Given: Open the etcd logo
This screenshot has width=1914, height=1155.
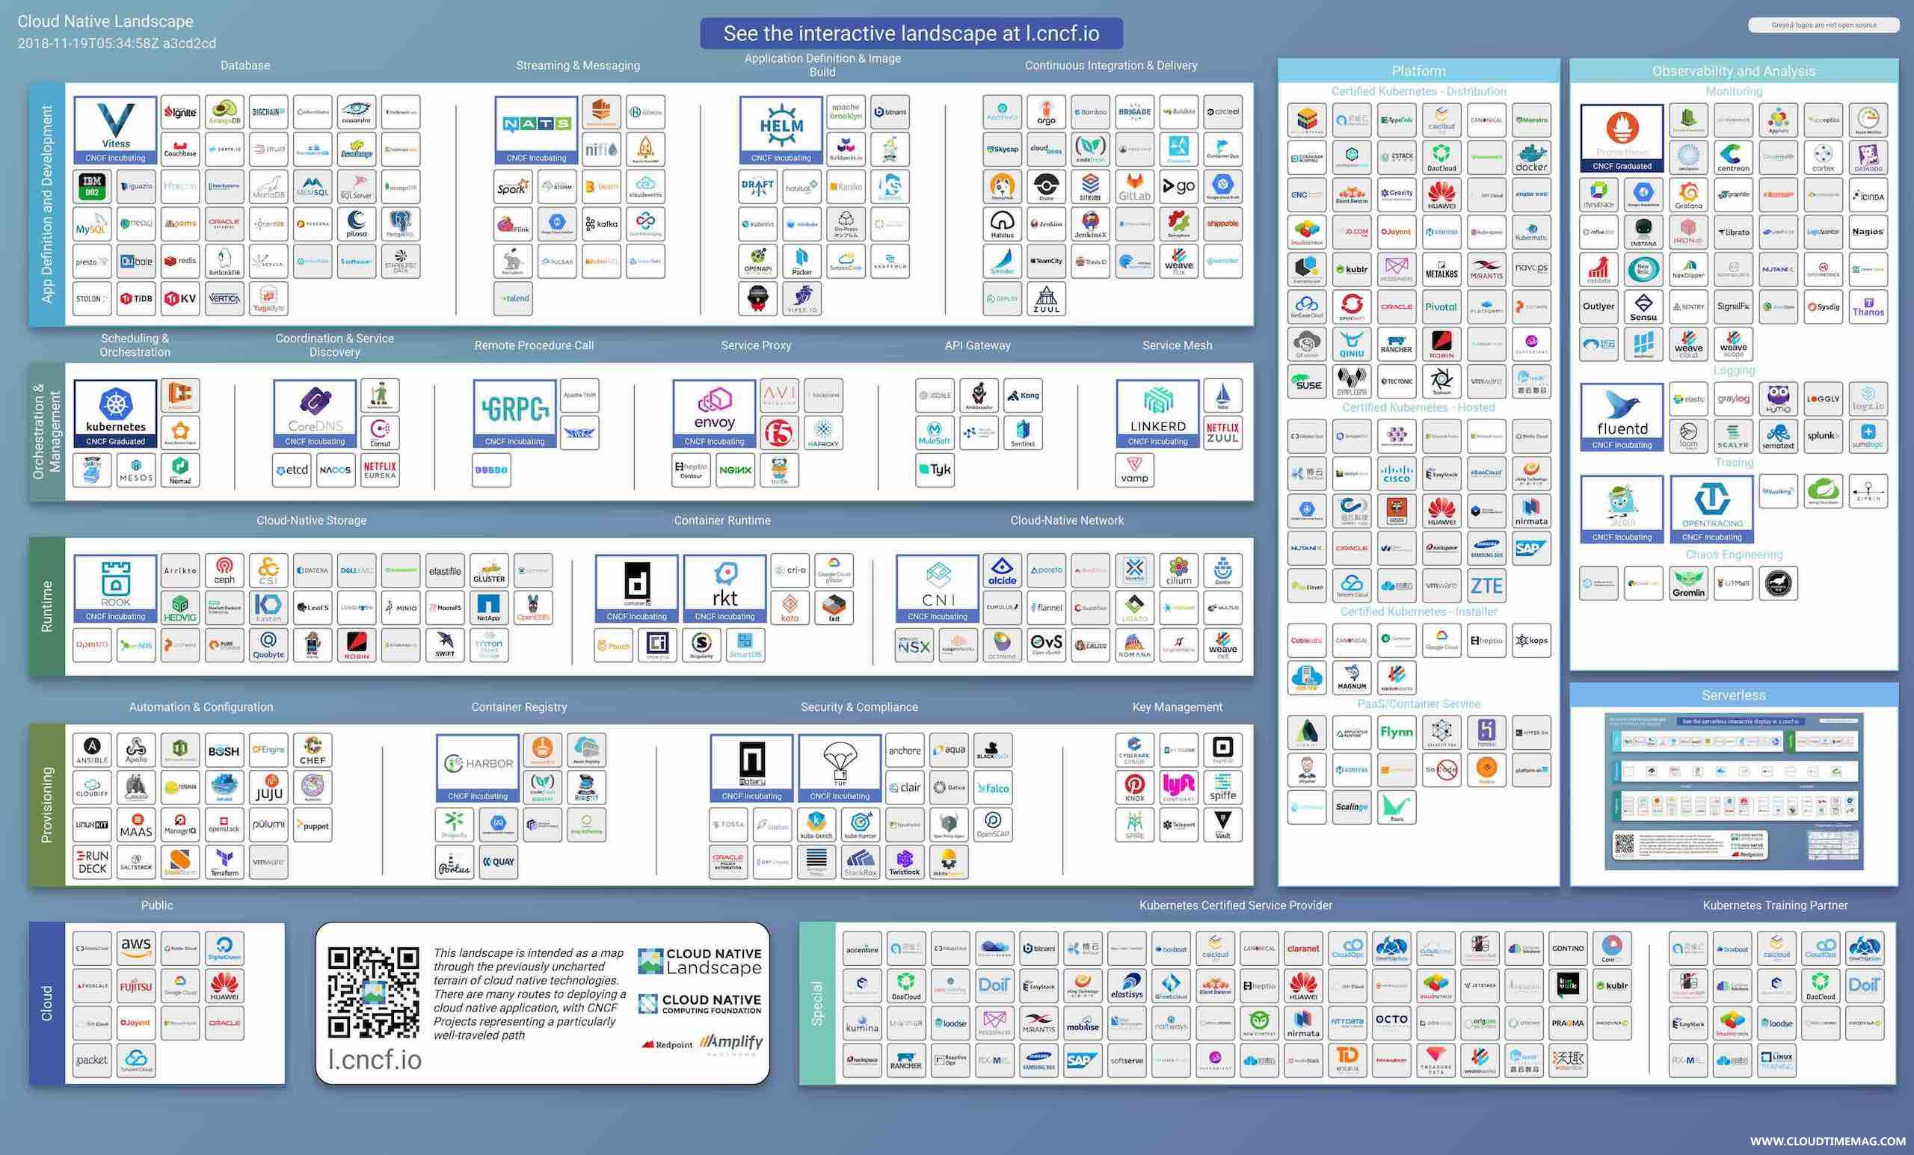Looking at the screenshot, I should pyautogui.click(x=292, y=470).
